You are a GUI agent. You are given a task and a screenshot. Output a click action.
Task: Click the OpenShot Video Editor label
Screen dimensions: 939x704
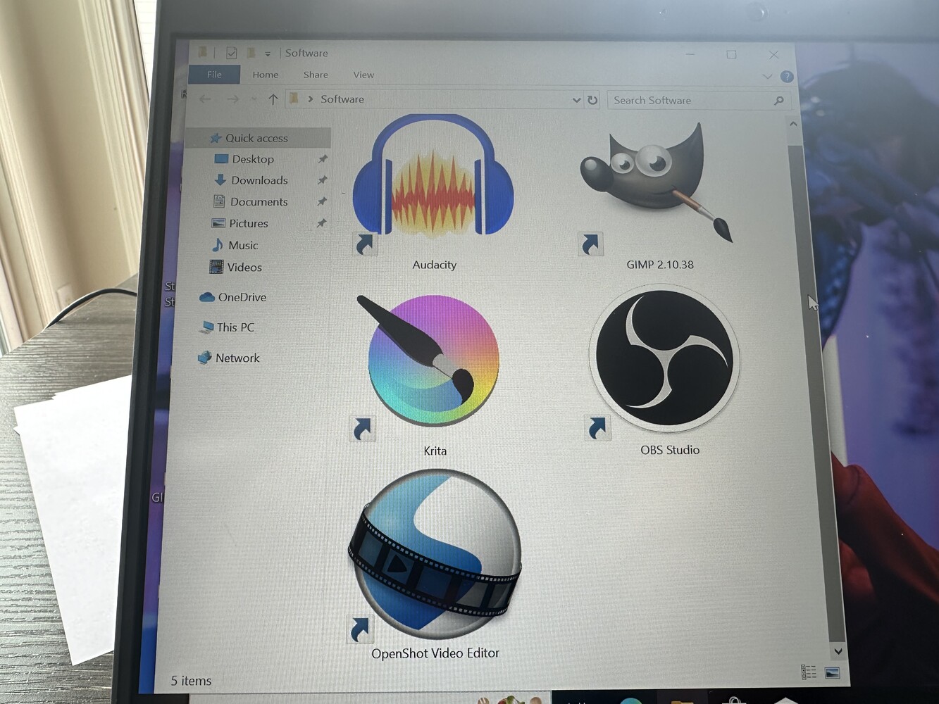coord(435,653)
